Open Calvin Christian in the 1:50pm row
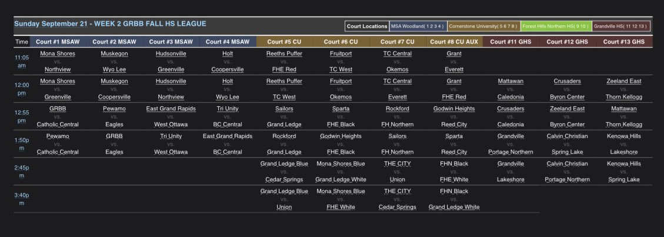The image size is (664, 237). click(x=567, y=136)
